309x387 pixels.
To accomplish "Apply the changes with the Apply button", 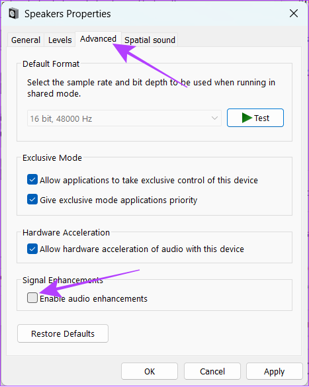I will [x=275, y=371].
